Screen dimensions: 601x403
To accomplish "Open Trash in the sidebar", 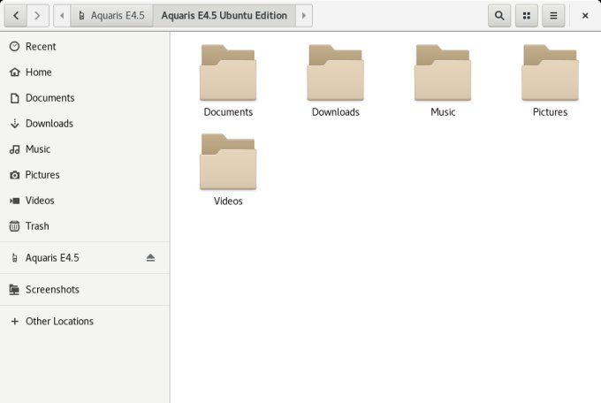I will click(x=85, y=226).
